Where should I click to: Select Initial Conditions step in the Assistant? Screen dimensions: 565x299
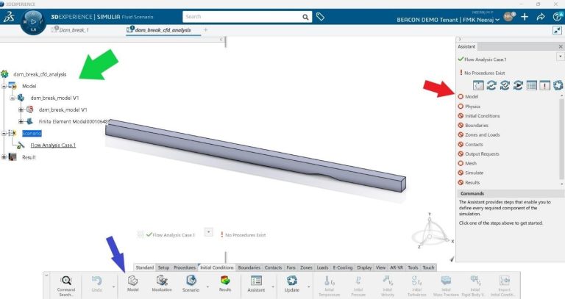tap(482, 116)
